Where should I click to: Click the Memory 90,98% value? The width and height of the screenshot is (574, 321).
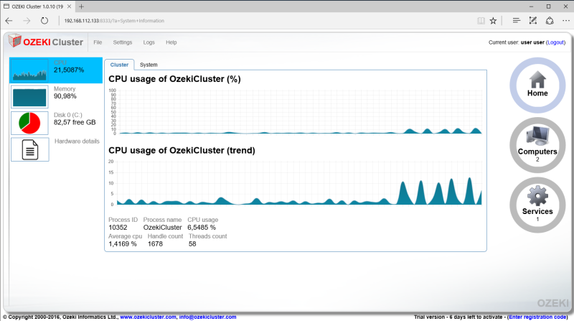pos(65,96)
